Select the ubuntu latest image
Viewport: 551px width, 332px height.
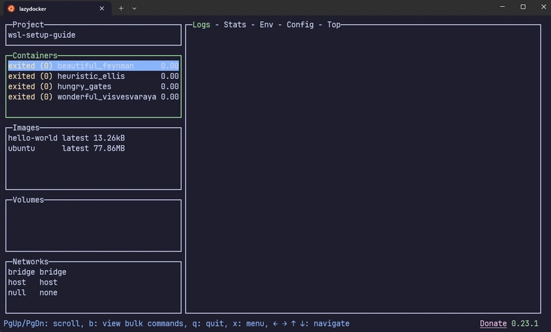pyautogui.click(x=66, y=148)
